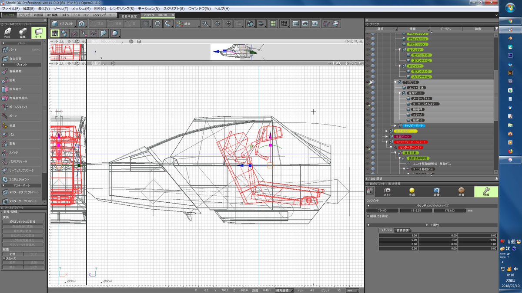Choose the 拡大縮小 scale joint tool
This screenshot has height=293, width=522.
[x=21, y=89]
